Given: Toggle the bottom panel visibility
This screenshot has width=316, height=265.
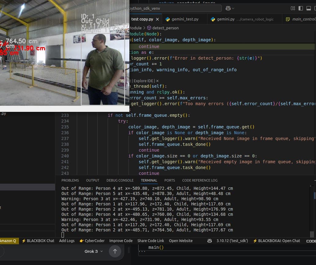Looking at the screenshot, I should pyautogui.click(x=309, y=8).
